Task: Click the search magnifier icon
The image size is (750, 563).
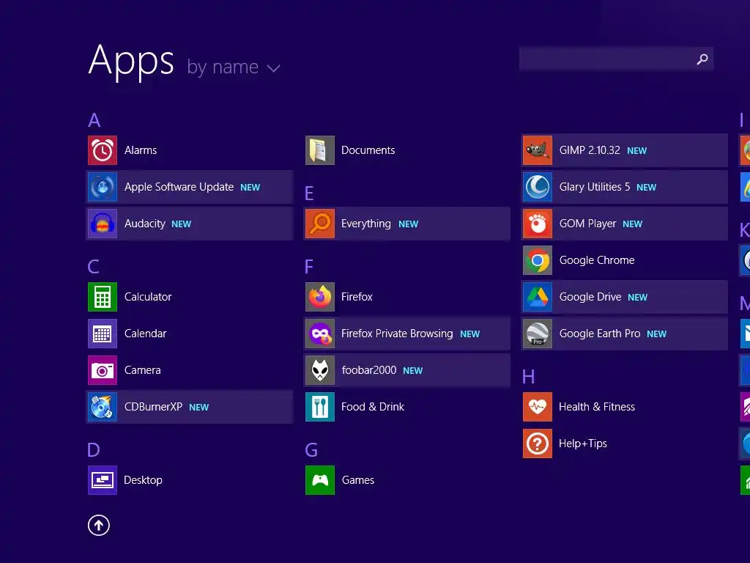Action: click(702, 59)
